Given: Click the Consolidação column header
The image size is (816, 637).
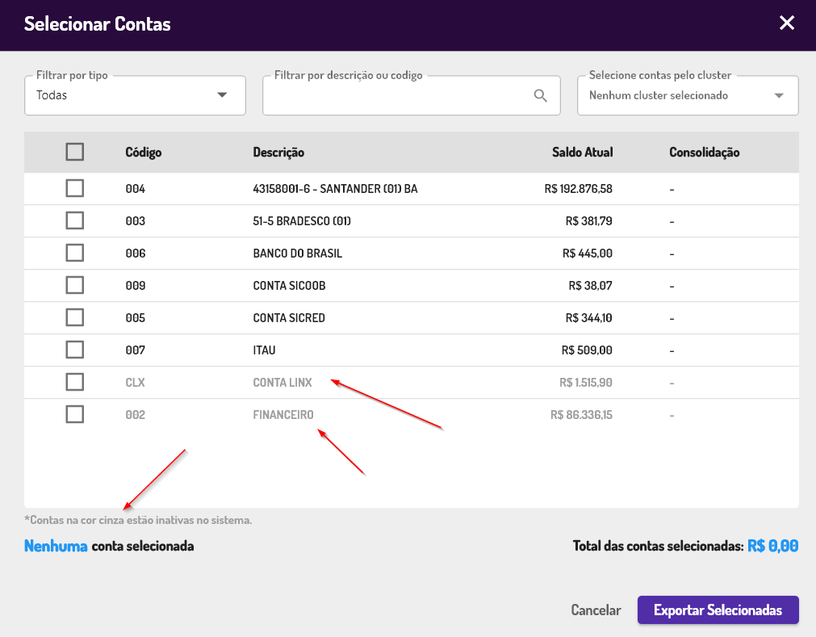Looking at the screenshot, I should pyautogui.click(x=704, y=153).
